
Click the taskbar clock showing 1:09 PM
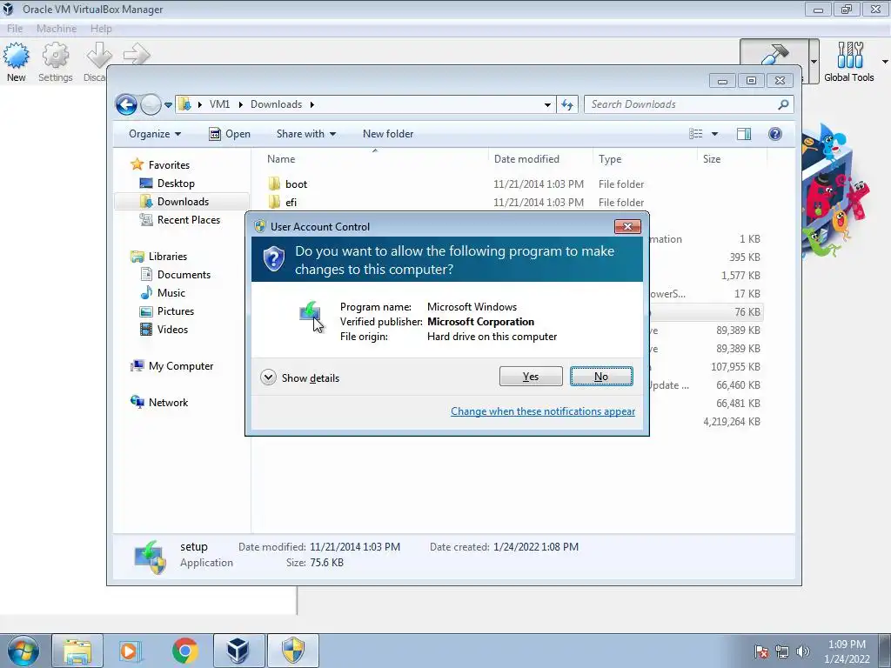tap(847, 651)
